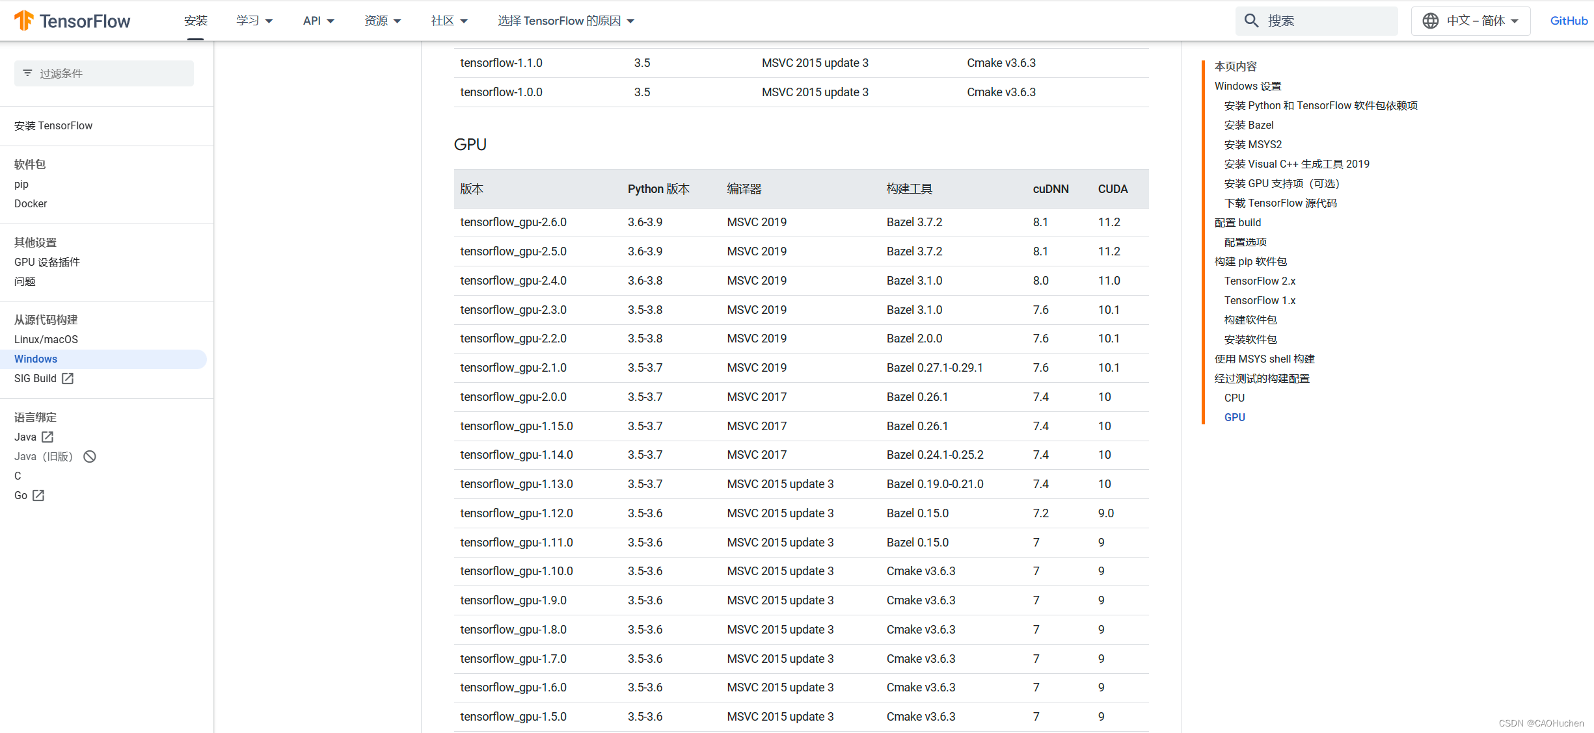This screenshot has height=733, width=1594.
Task: Click the globe language icon
Action: tap(1430, 21)
